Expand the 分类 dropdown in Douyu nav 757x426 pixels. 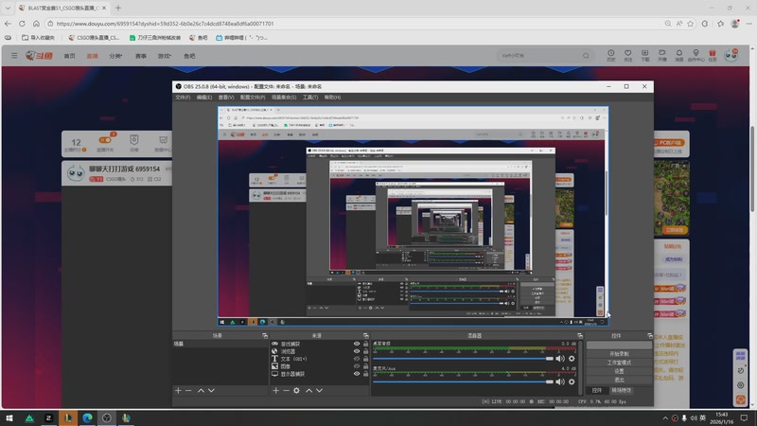pos(115,56)
